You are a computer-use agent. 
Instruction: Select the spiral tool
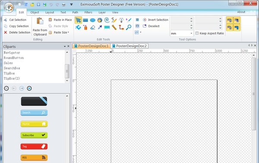coord(107,20)
